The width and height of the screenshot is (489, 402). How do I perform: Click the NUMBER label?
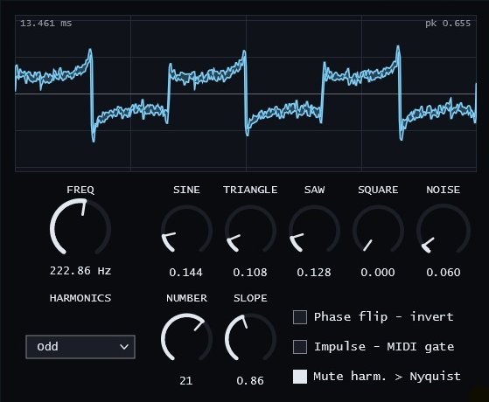click(186, 298)
